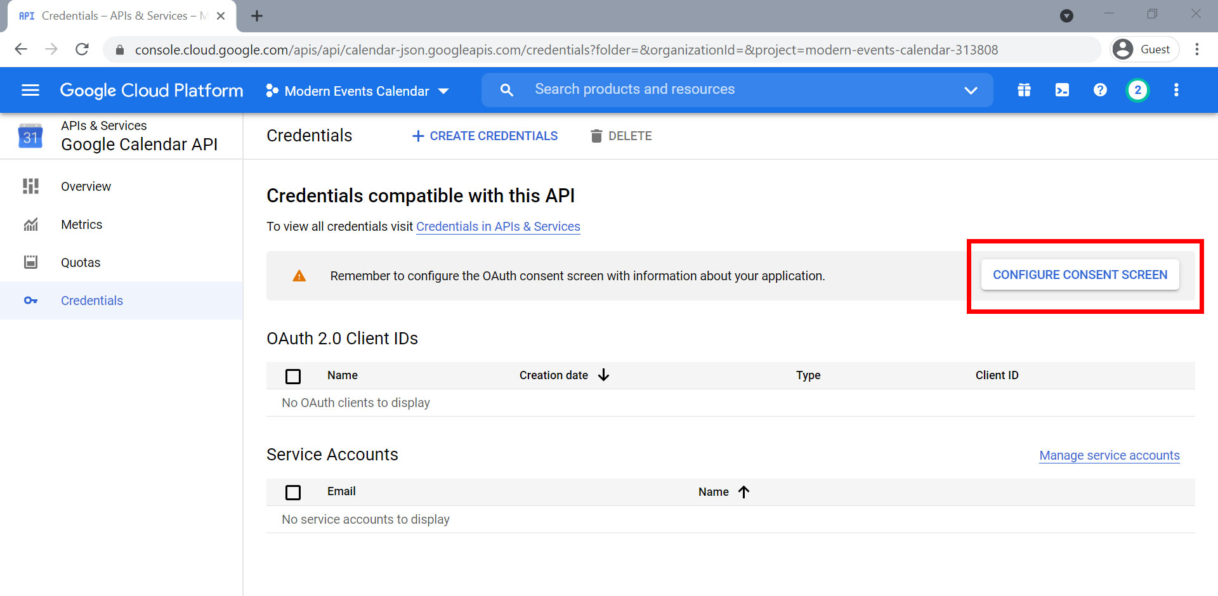Open the three-dot settings menu in header

click(1176, 90)
